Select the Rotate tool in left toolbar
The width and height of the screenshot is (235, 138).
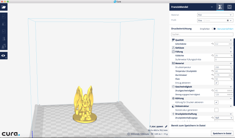pos(4,31)
